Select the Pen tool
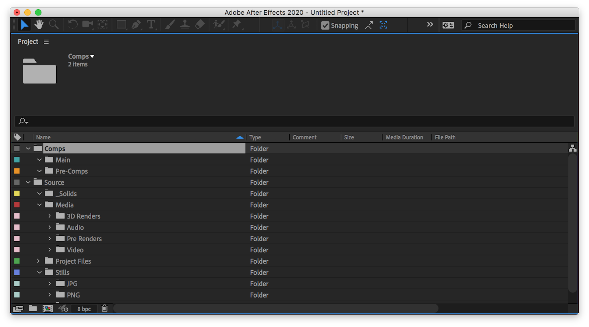Screen dimensions: 589x327 [x=136, y=25]
